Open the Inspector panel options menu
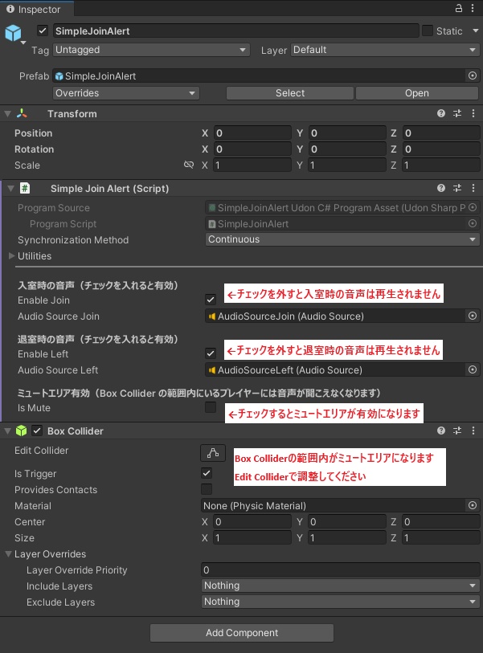Screen dimensions: 483x653 [x=473, y=8]
